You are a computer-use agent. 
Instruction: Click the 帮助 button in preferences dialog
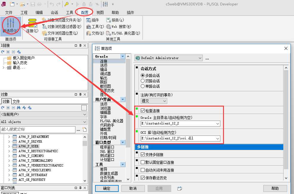point(275,188)
